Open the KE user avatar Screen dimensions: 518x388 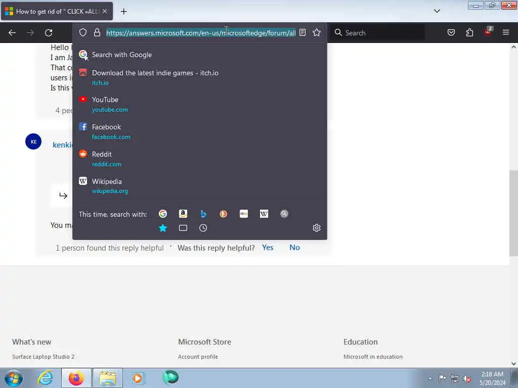33,141
